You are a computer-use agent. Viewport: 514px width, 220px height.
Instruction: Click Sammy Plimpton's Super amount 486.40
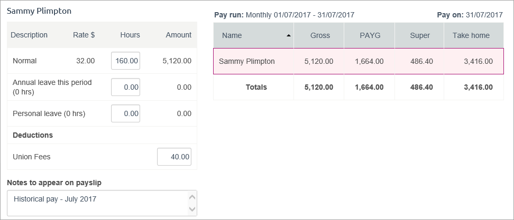point(421,61)
